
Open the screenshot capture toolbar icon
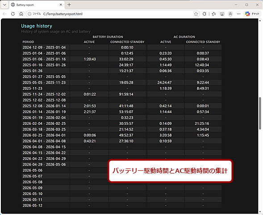[222, 14]
